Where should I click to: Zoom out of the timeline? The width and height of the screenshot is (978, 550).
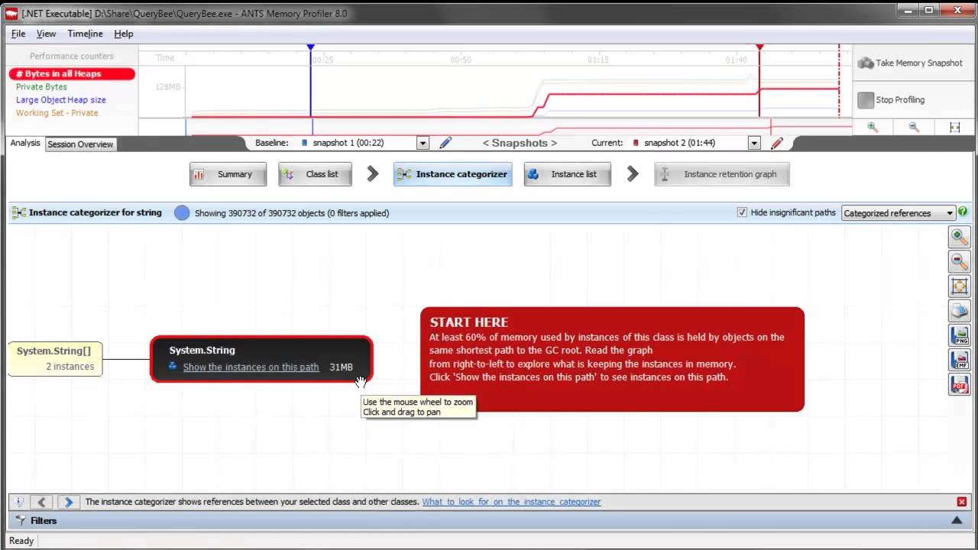coord(914,128)
